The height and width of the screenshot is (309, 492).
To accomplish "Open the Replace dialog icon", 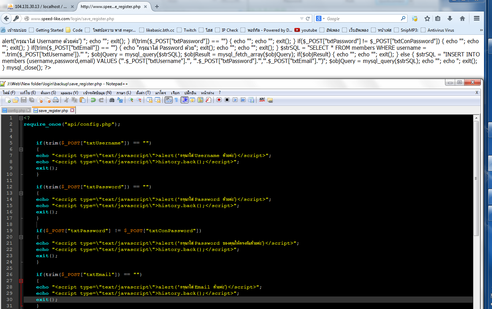I will (120, 100).
